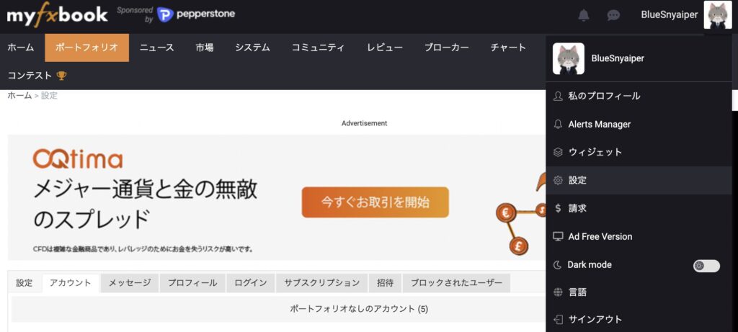Open Alerts Manager menu entry
Screen dimensions: 738x332
pyautogui.click(x=639, y=124)
